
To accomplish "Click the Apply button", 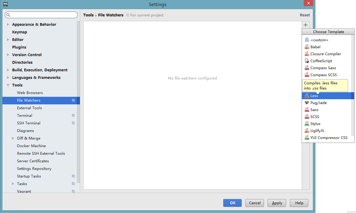I will point(277,203).
